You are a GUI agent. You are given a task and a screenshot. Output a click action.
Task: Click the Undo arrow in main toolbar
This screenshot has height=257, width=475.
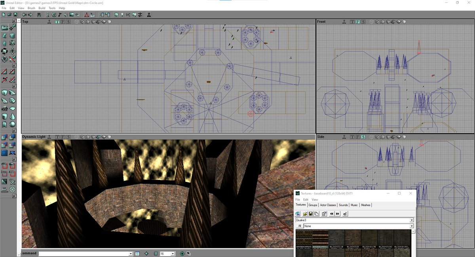(24, 15)
